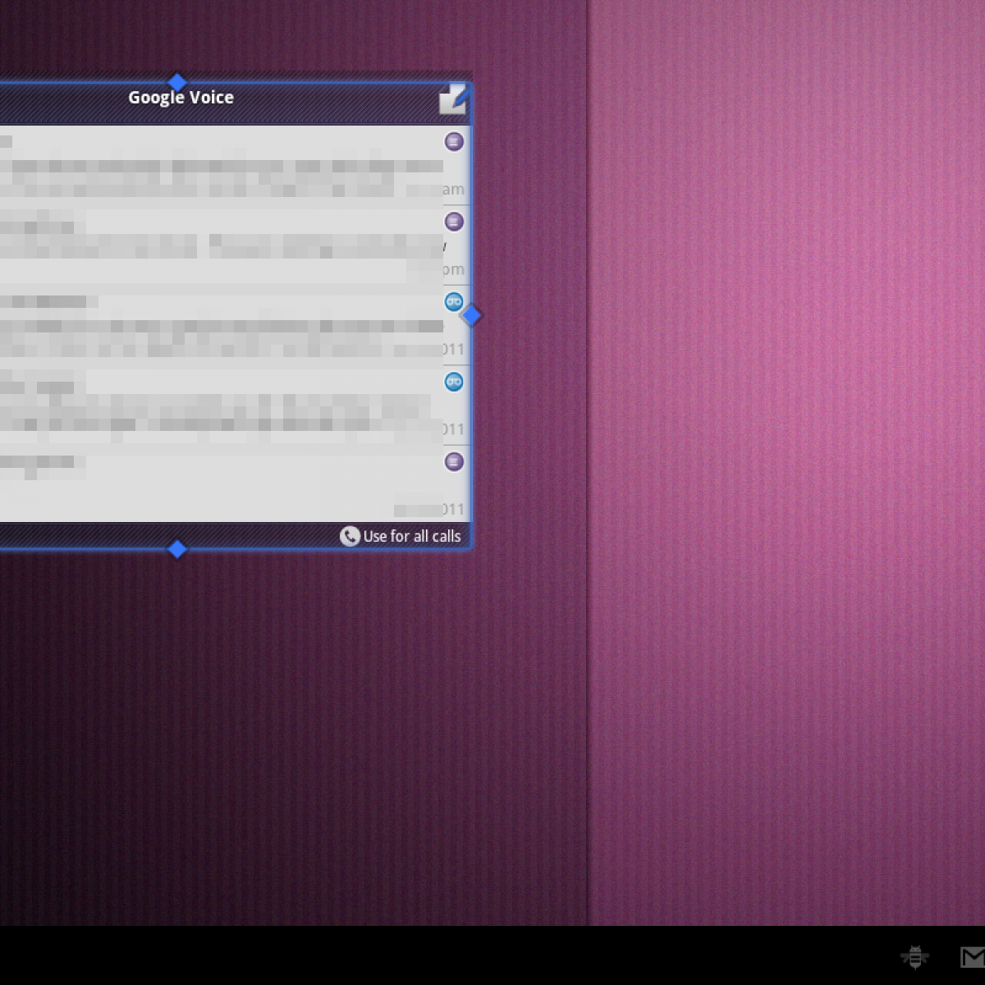Click the Google Voice widget title
The image size is (985, 985).
[181, 98]
